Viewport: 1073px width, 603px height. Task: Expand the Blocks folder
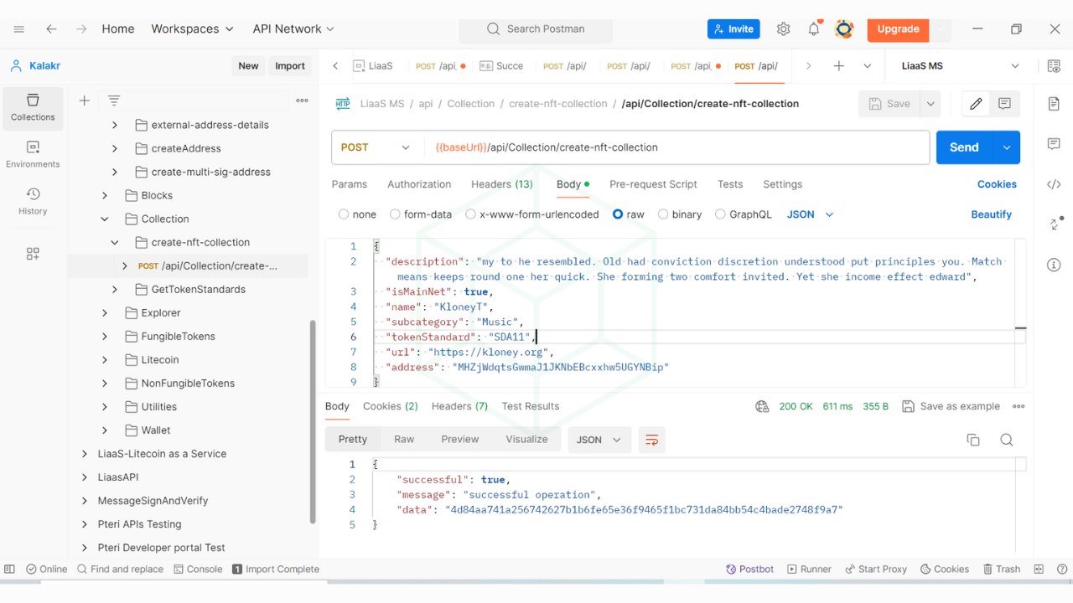click(x=105, y=195)
